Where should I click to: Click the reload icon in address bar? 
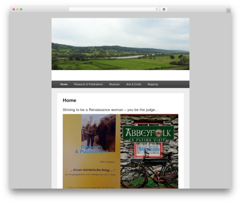[x=157, y=9]
